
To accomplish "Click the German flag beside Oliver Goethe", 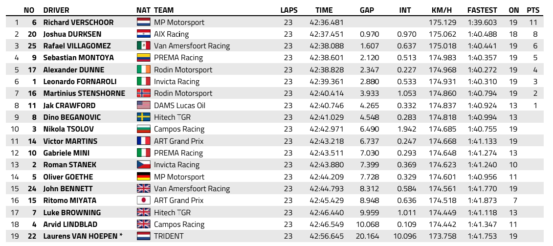I will click(143, 177).
